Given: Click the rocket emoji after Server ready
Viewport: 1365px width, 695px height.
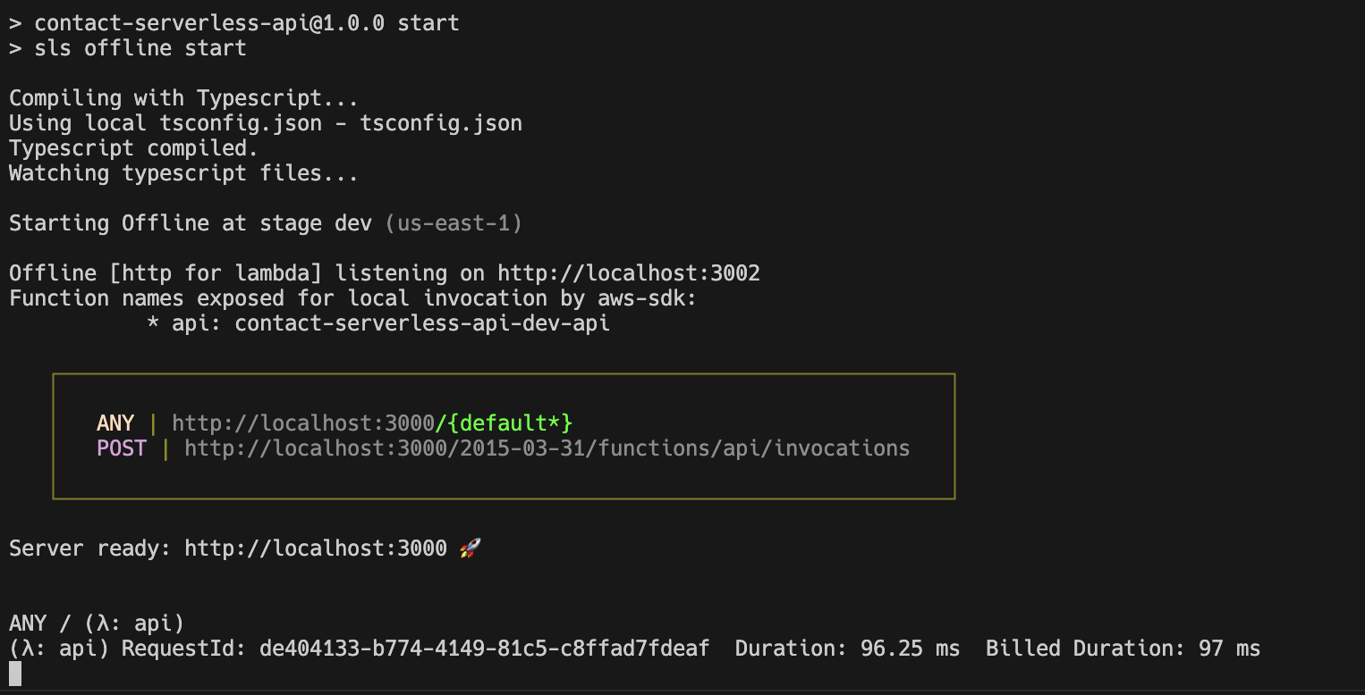Looking at the screenshot, I should [470, 548].
